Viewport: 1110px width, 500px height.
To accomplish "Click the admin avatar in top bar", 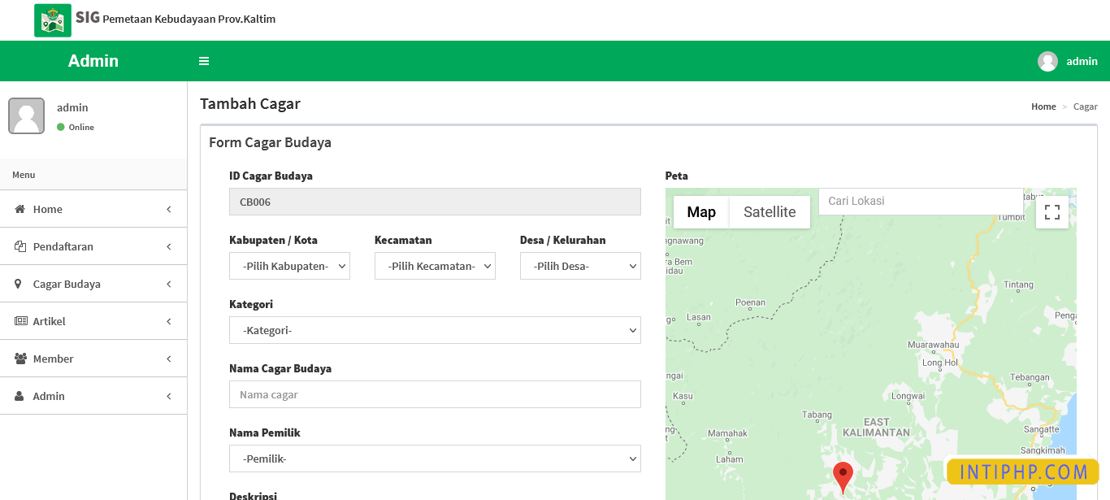I will click(1047, 60).
